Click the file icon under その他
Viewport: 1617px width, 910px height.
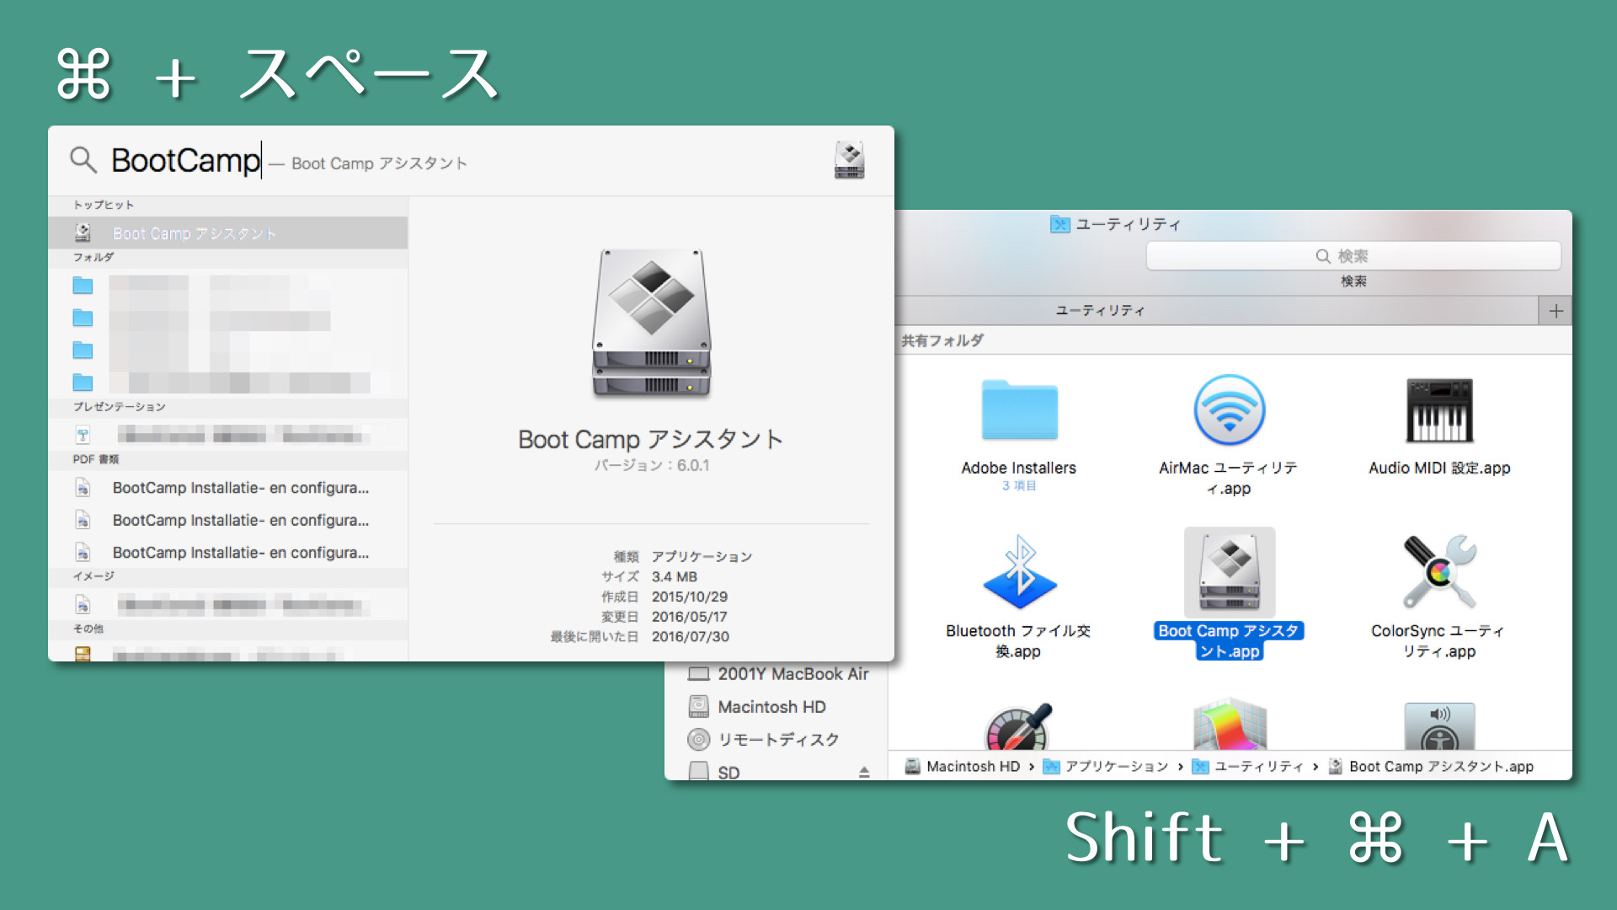click(83, 654)
